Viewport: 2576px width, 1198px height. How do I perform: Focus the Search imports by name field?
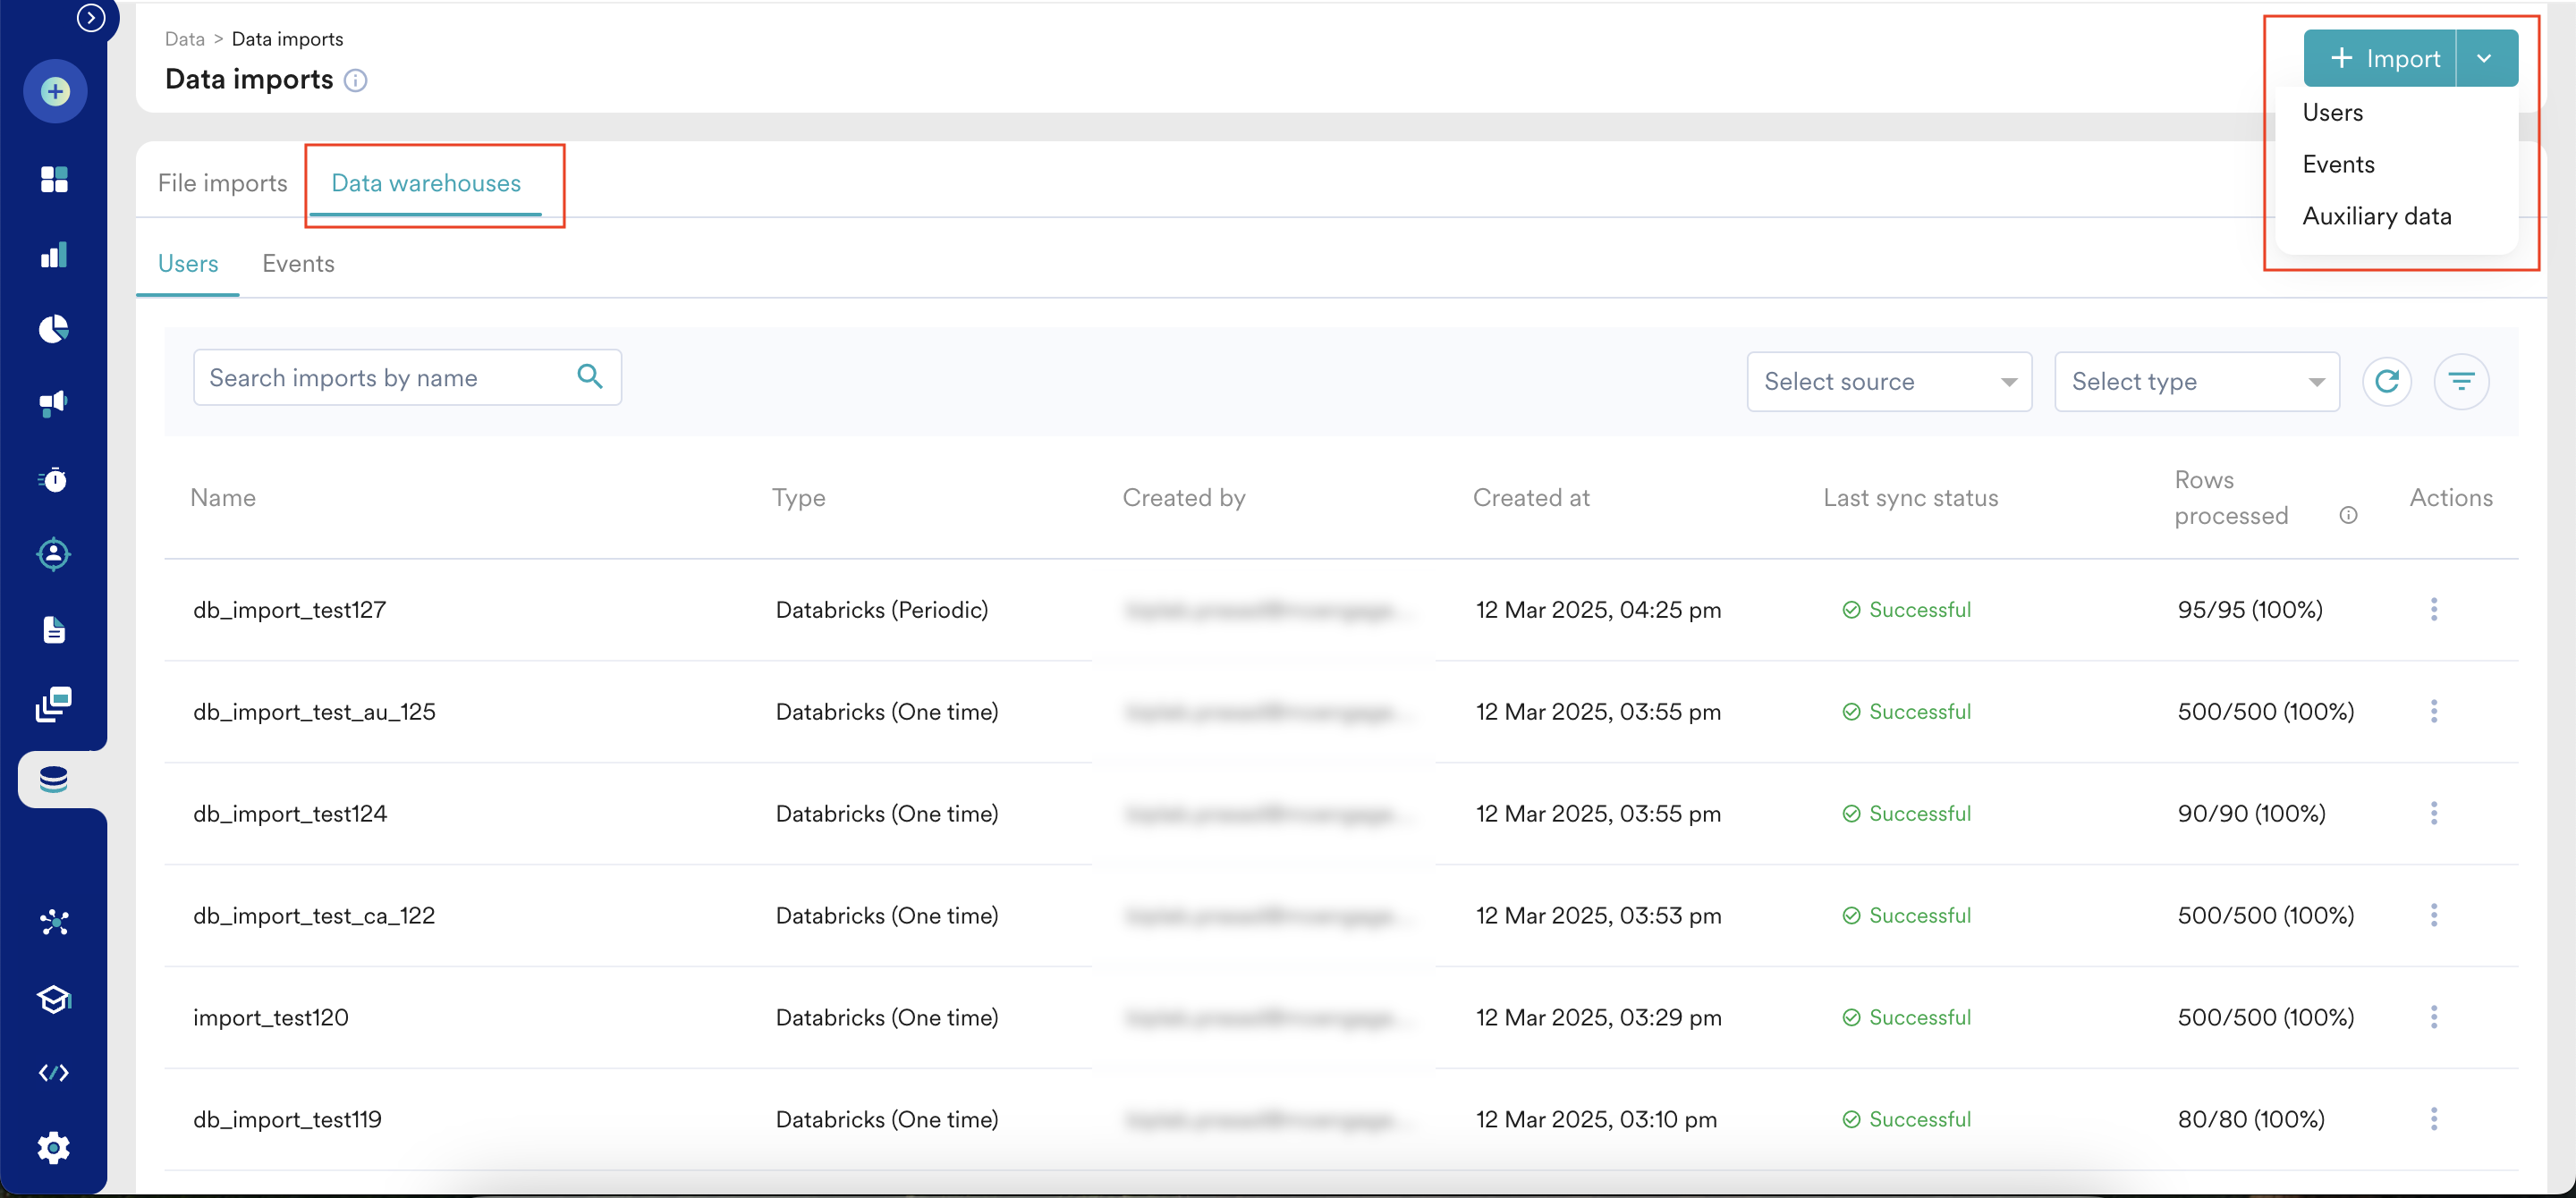click(x=385, y=377)
